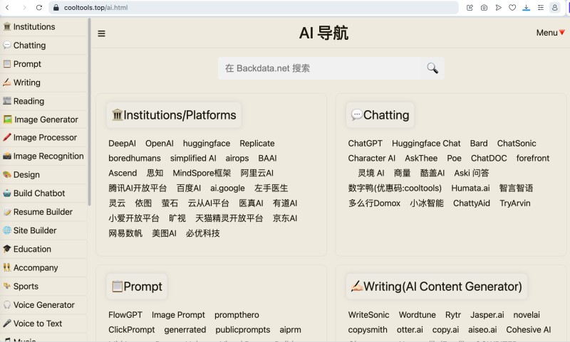The image size is (570, 342).
Task: Open the ChatSonic link
Action: coord(517,143)
